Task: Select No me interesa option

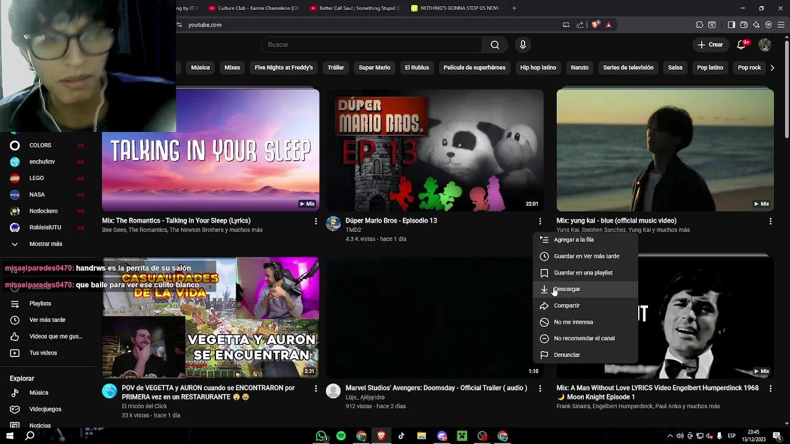Action: click(x=585, y=322)
